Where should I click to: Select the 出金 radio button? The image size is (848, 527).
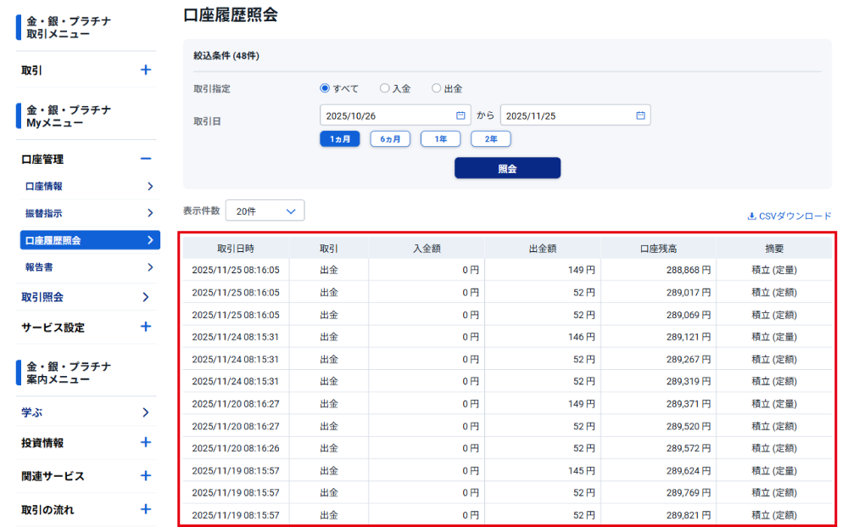click(437, 88)
